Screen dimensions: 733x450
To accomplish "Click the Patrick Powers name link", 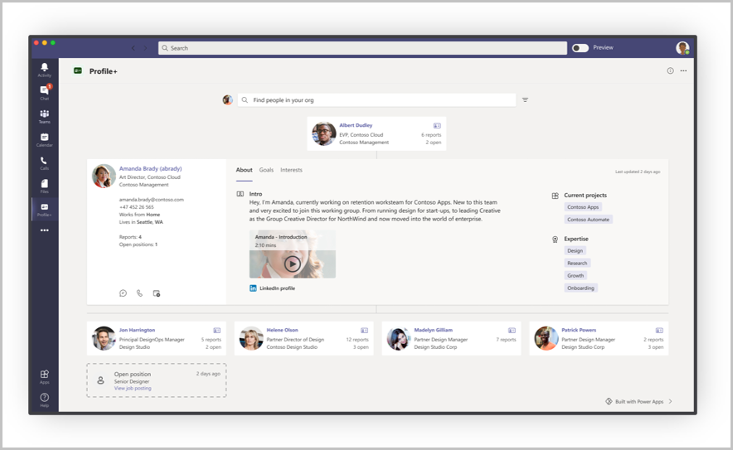I will [x=579, y=330].
